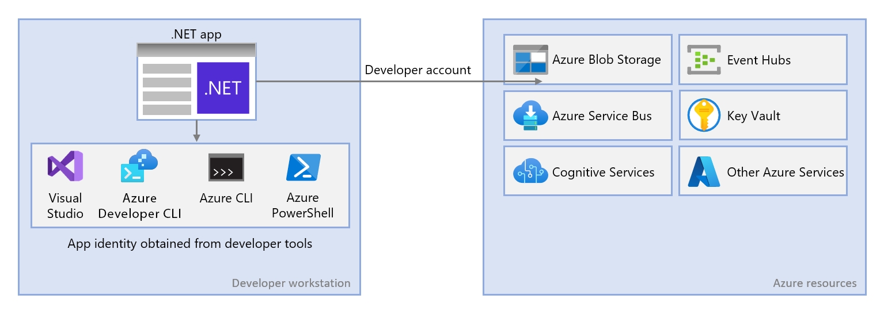Image resolution: width=884 pixels, height=314 pixels.
Task: Click the Azure resources caption
Action: click(x=814, y=283)
